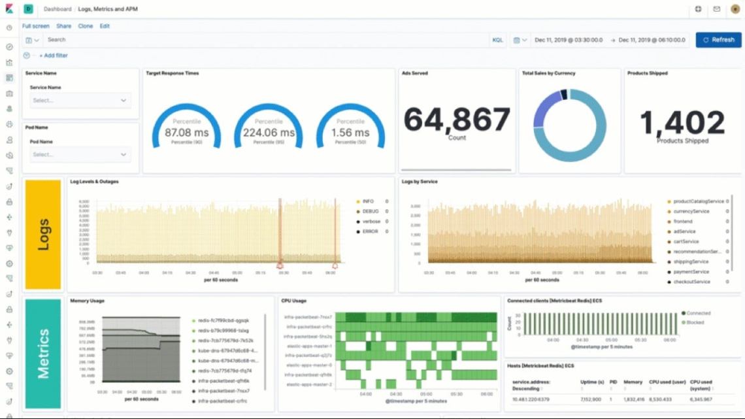Expand the date range chevron next to calendar
Viewport: 745px width, 419px height.
523,40
